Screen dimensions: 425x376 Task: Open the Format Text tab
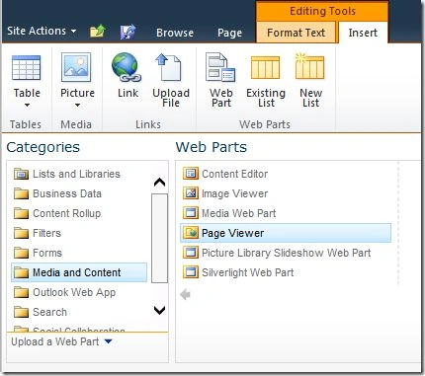[x=296, y=33]
